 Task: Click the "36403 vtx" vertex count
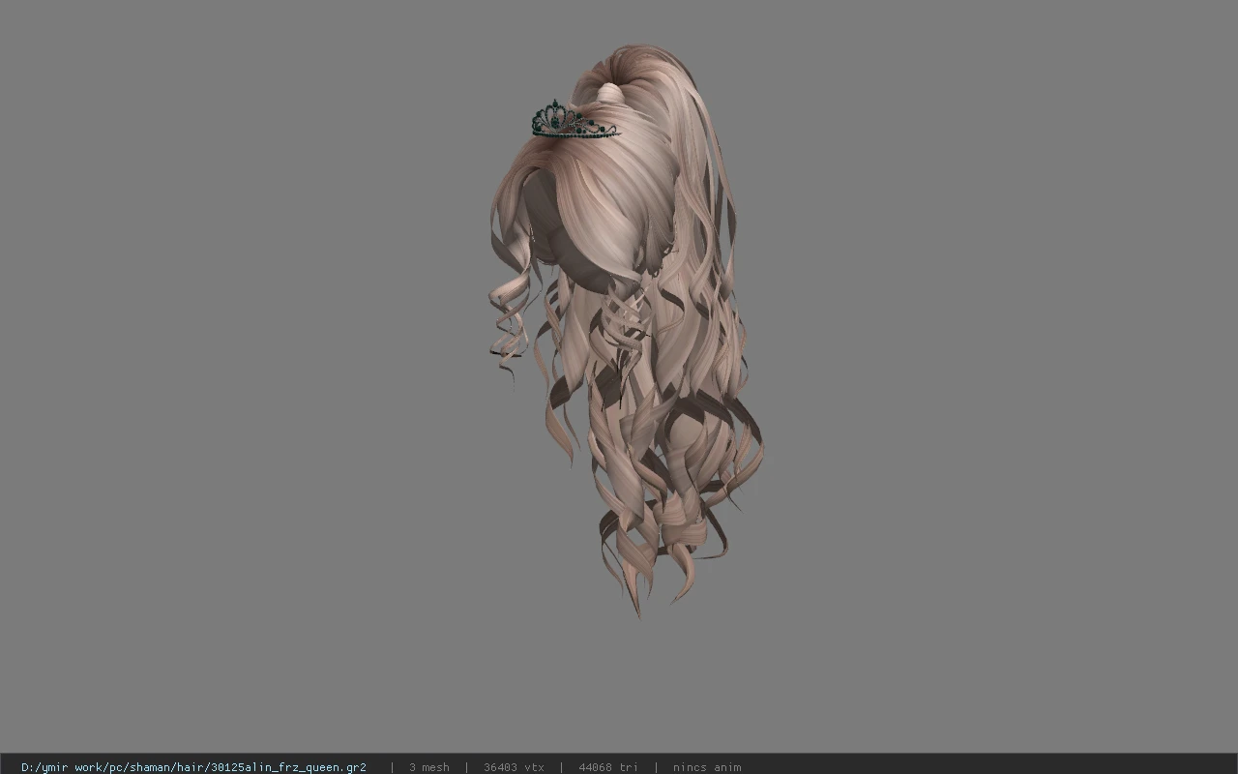click(x=514, y=767)
